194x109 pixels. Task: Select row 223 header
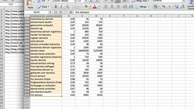27,98
